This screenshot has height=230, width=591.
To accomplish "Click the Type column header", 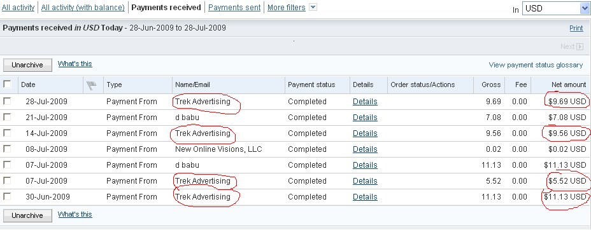I will tap(114, 85).
